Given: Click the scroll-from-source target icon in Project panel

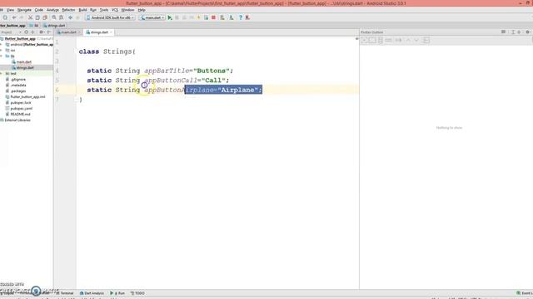Looking at the screenshot, I should tap(26, 32).
